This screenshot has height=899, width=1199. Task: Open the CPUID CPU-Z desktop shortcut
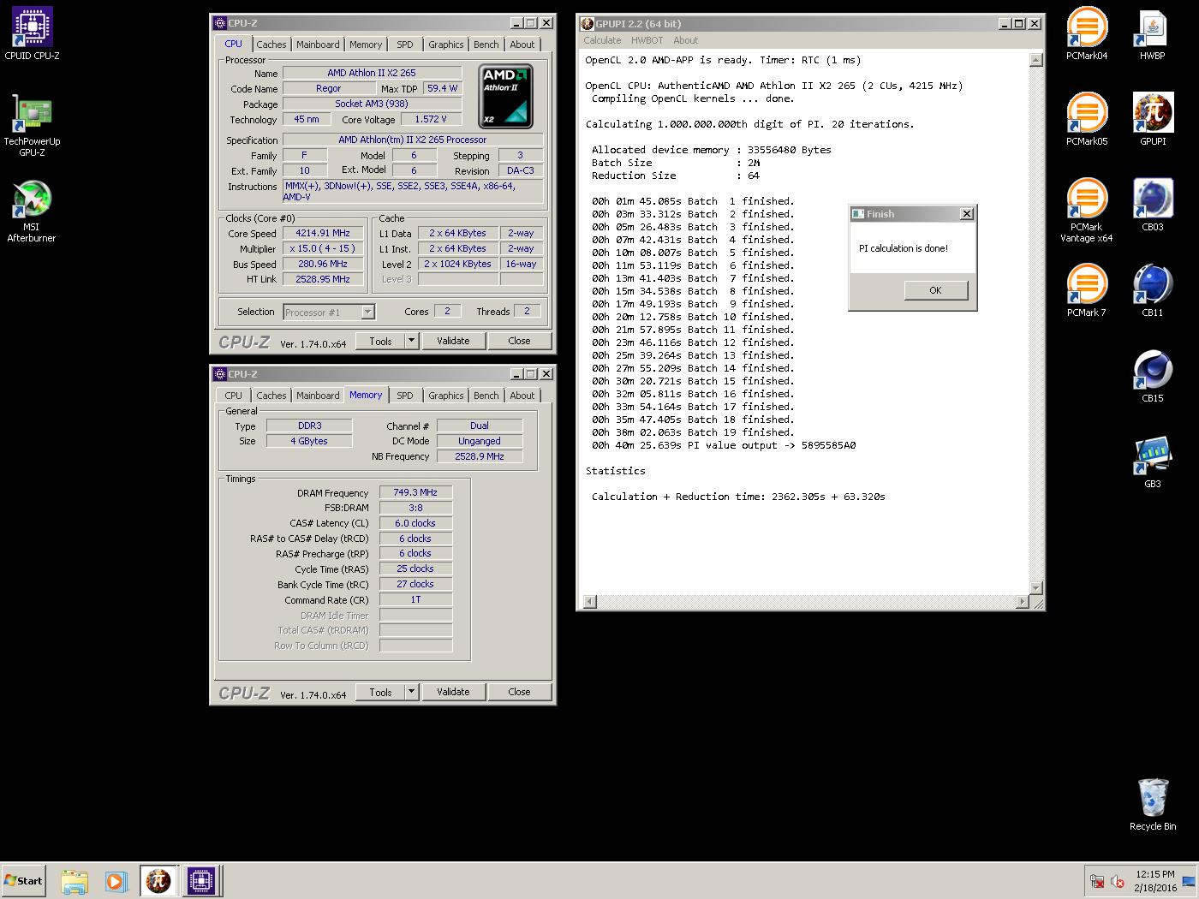(x=32, y=34)
